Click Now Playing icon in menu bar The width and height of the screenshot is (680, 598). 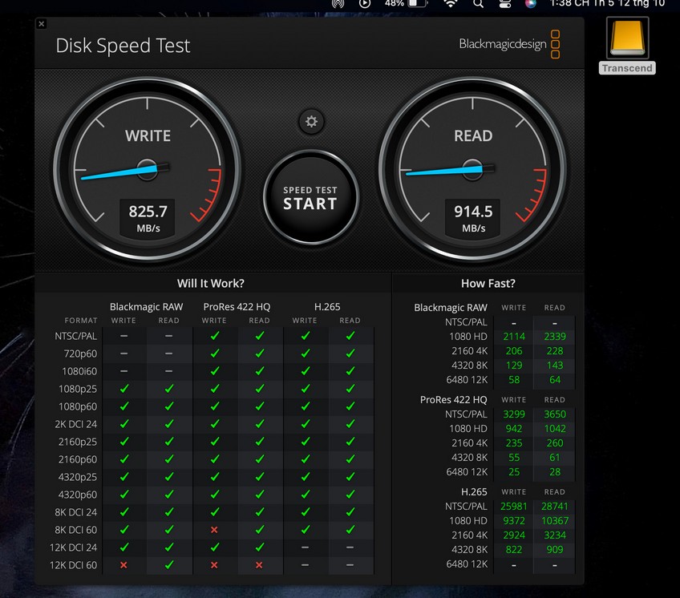365,3
